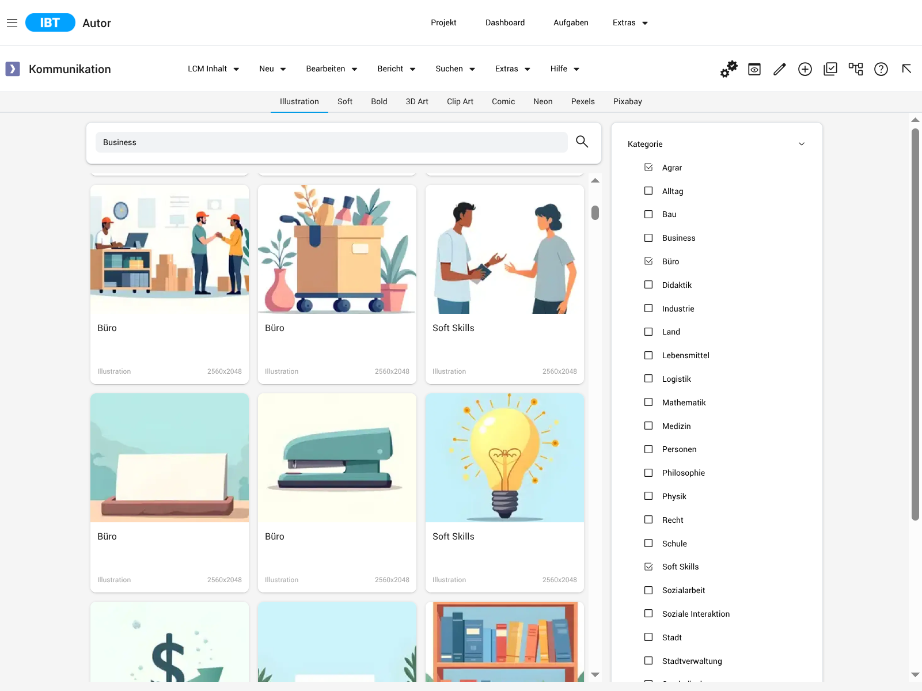Uncheck the Büro category checkbox
Viewport: 922px width, 691px height.
[648, 261]
